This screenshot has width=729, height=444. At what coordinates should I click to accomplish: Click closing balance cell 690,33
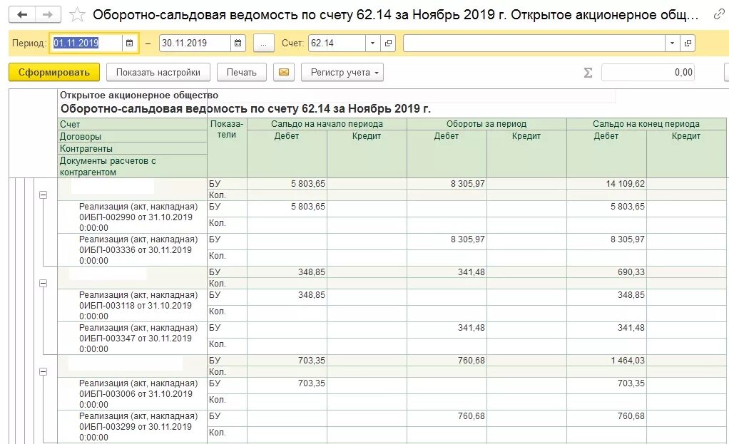(606, 272)
